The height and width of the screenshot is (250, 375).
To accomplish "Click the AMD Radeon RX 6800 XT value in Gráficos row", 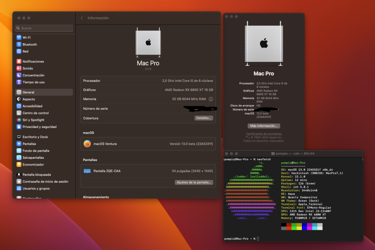I will click(x=189, y=90).
